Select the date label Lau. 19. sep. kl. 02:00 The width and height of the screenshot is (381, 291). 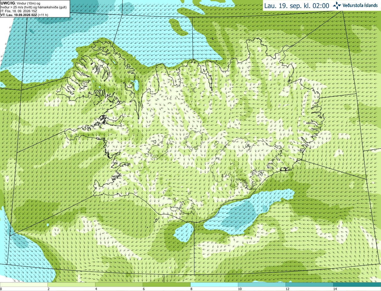click(x=296, y=6)
